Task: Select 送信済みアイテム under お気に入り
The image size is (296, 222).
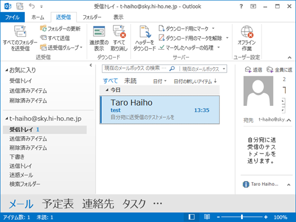Action: (x=28, y=91)
